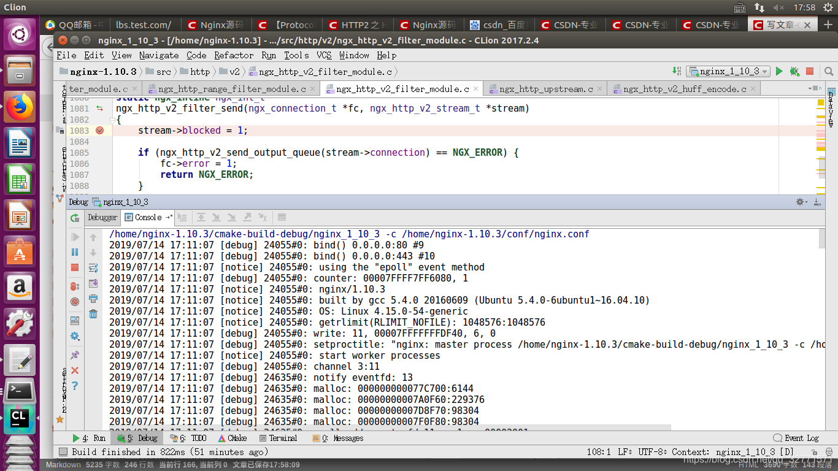This screenshot has width=838, height=471.
Task: Stop the process with the top toolbar red square
Action: click(x=810, y=71)
